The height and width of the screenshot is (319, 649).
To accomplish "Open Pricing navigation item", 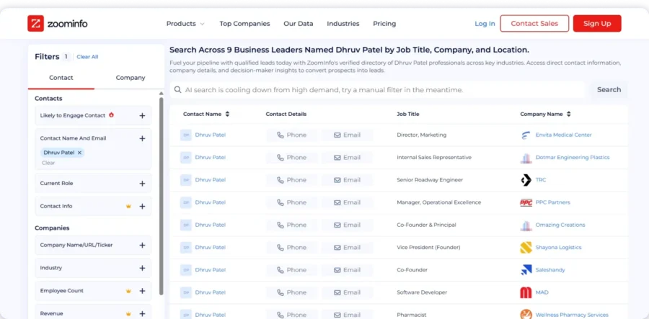I will coord(384,24).
